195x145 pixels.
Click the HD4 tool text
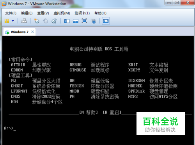(14, 102)
